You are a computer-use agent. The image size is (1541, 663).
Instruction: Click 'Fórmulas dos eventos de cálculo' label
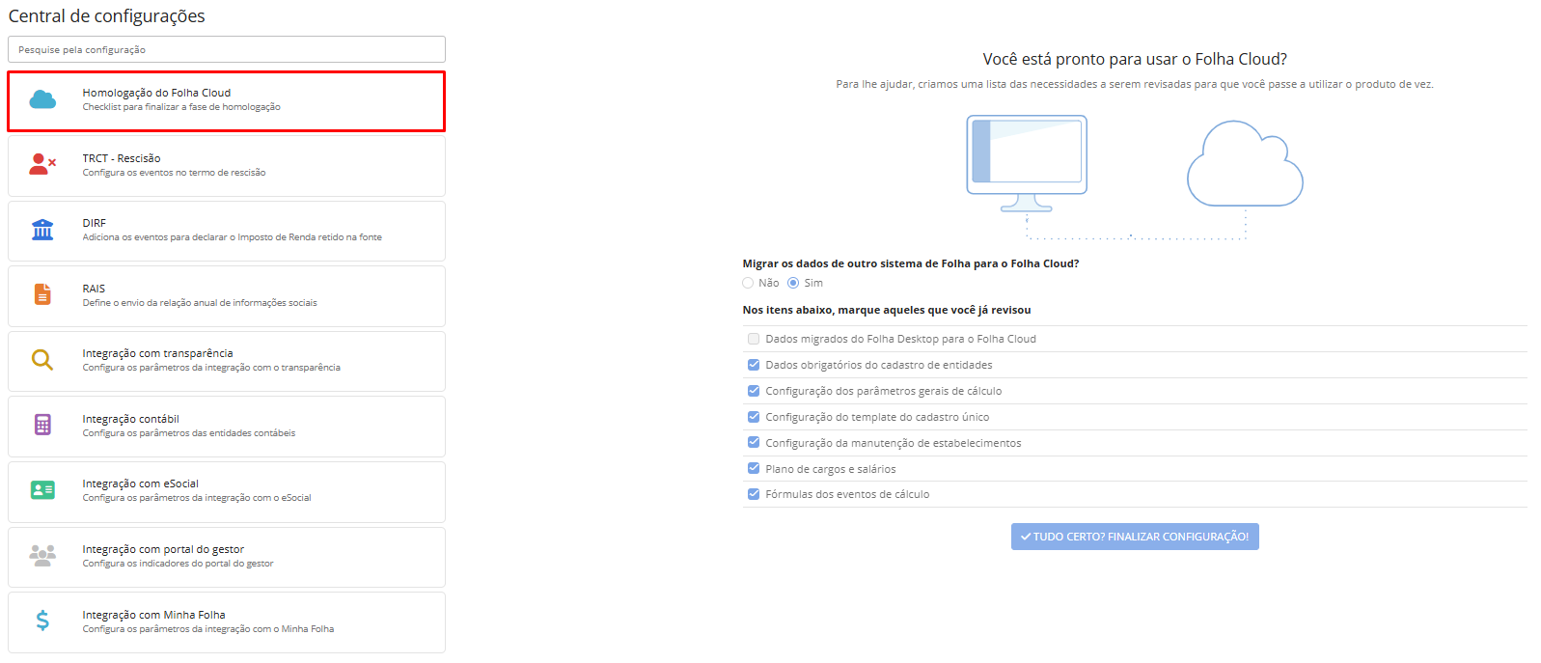[x=847, y=494]
